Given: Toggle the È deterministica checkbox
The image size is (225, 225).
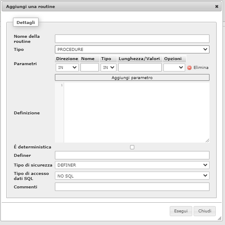Looking at the screenshot, I should click(132, 147).
